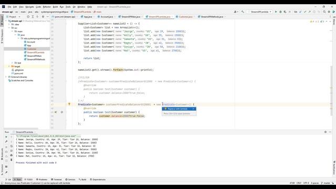Viewport: 336px width, 189px height.
Task: Expand the .idea folder in project tree
Action: point(9,25)
